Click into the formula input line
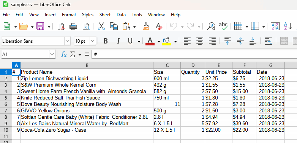This screenshot has height=143, width=297. (194, 54)
